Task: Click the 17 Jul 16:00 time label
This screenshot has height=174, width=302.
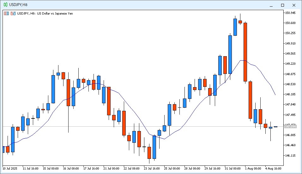Action: pos(91,168)
